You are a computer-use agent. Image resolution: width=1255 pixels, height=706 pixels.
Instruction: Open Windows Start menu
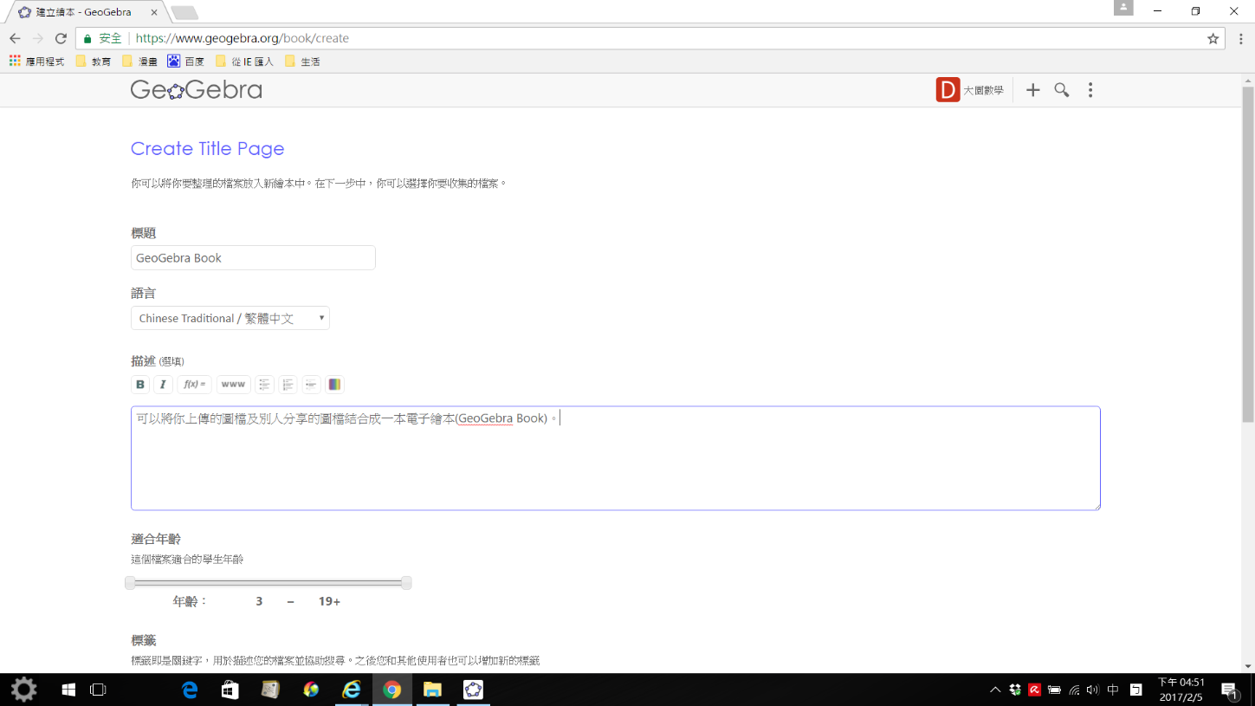68,690
